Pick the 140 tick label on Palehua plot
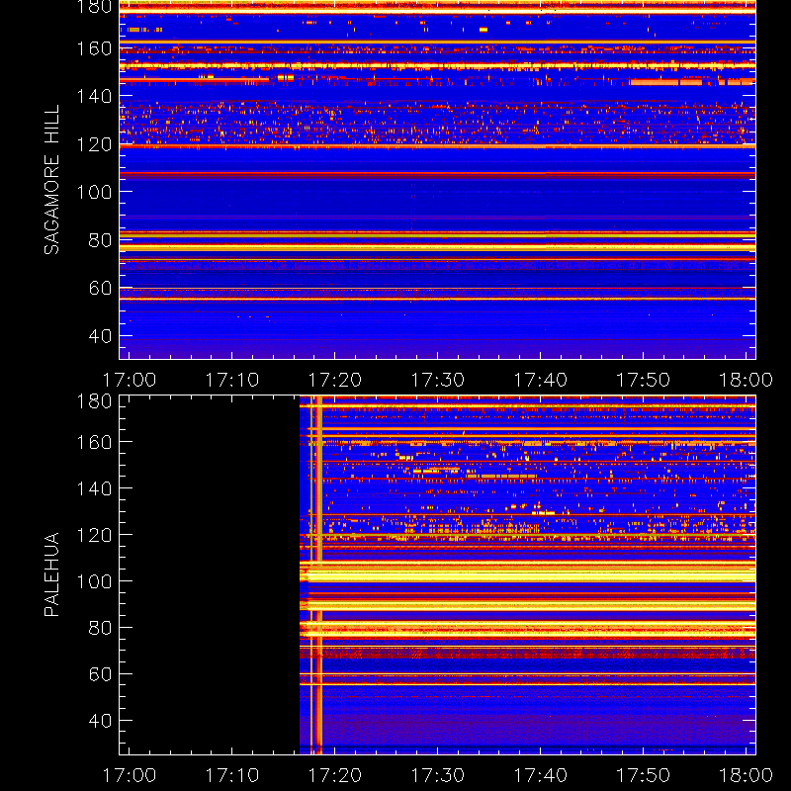 (x=94, y=488)
